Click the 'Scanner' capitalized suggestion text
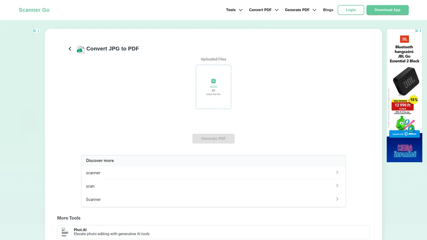 (x=93, y=199)
